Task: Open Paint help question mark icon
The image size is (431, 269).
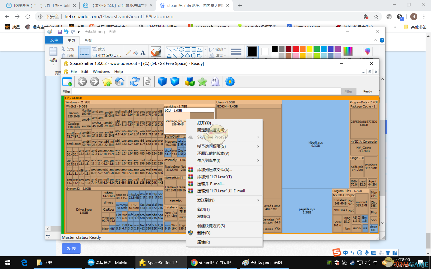Action: (x=382, y=40)
